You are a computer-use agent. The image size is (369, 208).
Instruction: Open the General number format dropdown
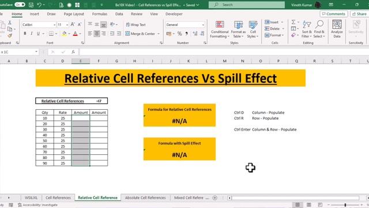click(x=203, y=25)
